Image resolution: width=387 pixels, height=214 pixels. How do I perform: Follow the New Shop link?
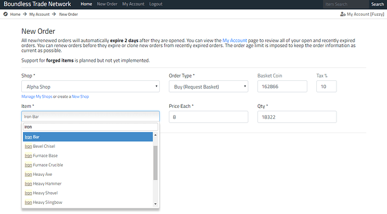pos(80,97)
